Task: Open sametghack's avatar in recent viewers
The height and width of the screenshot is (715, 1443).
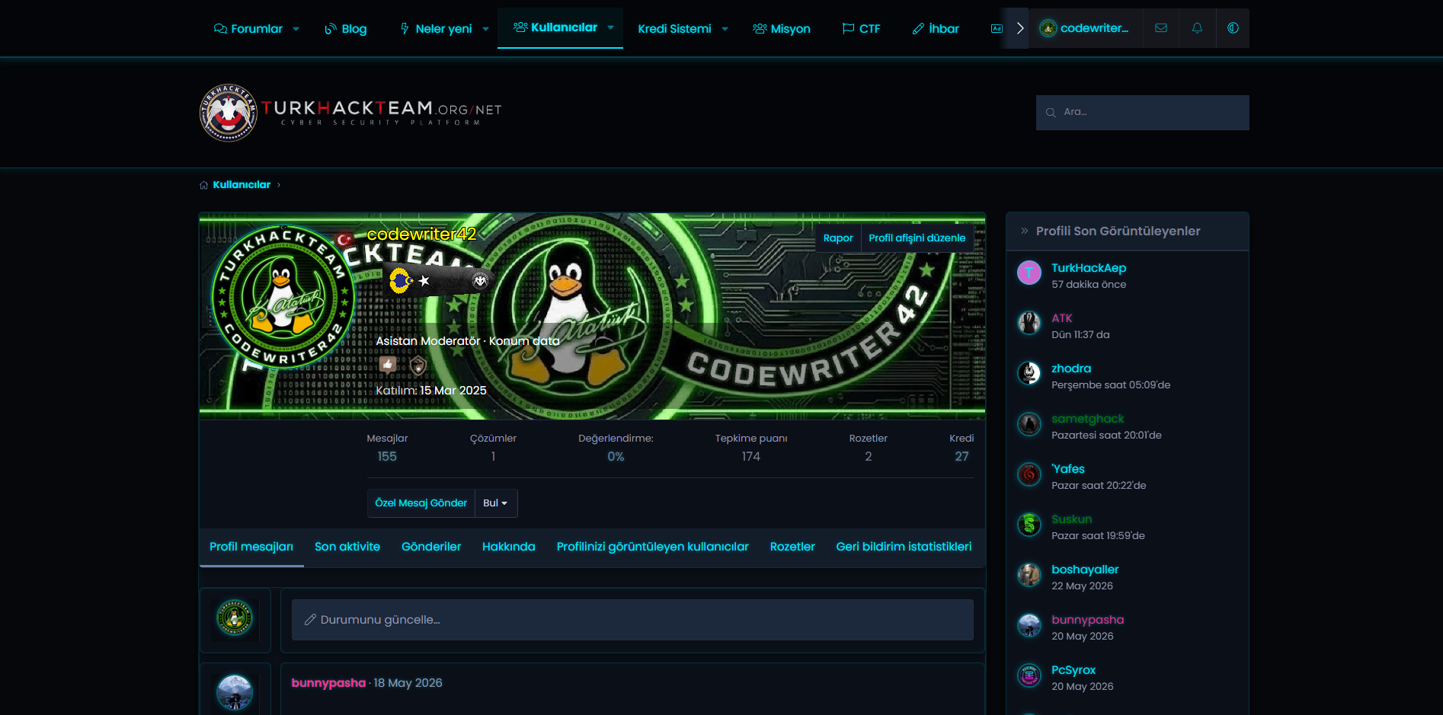Action: click(x=1029, y=423)
